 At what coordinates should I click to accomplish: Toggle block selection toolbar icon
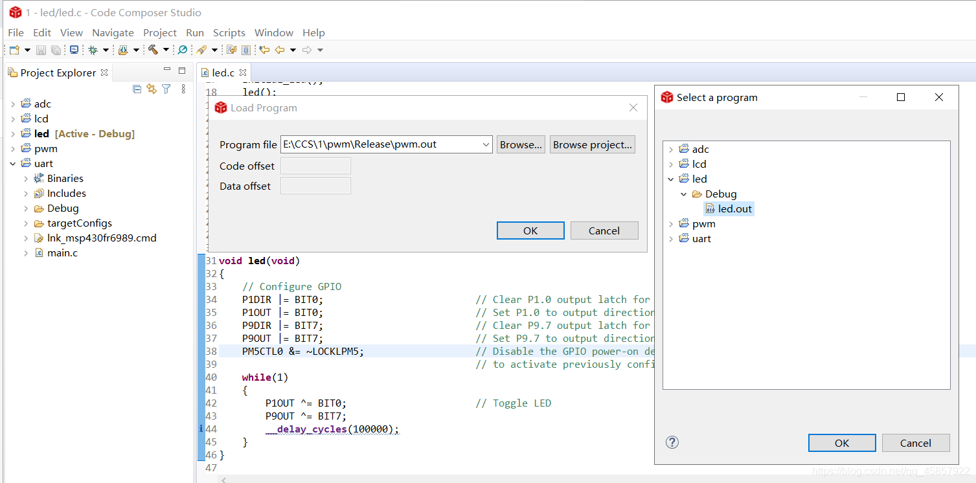point(246,50)
